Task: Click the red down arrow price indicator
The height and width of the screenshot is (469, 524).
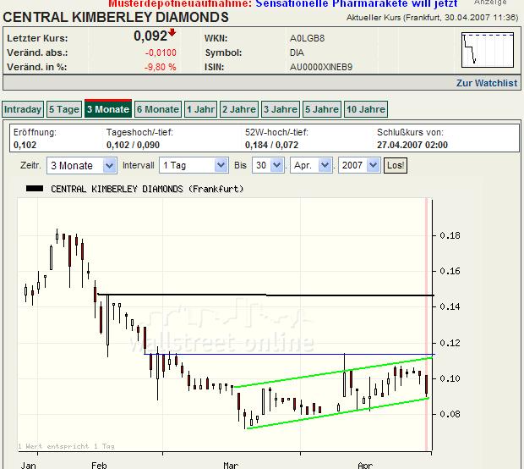Action: click(x=172, y=34)
